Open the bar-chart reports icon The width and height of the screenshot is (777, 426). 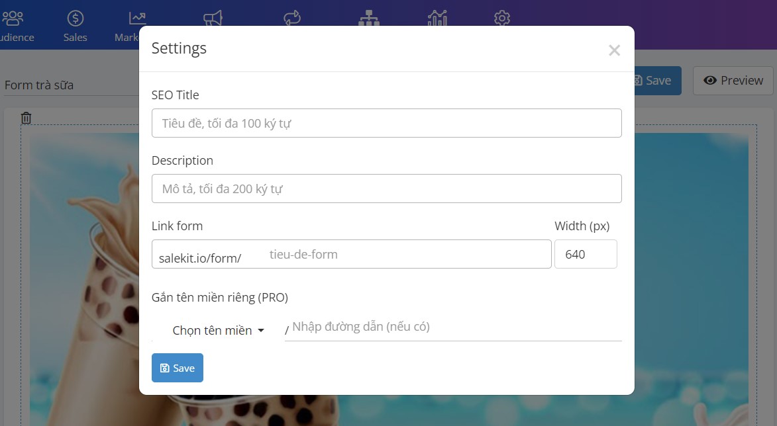tap(437, 19)
